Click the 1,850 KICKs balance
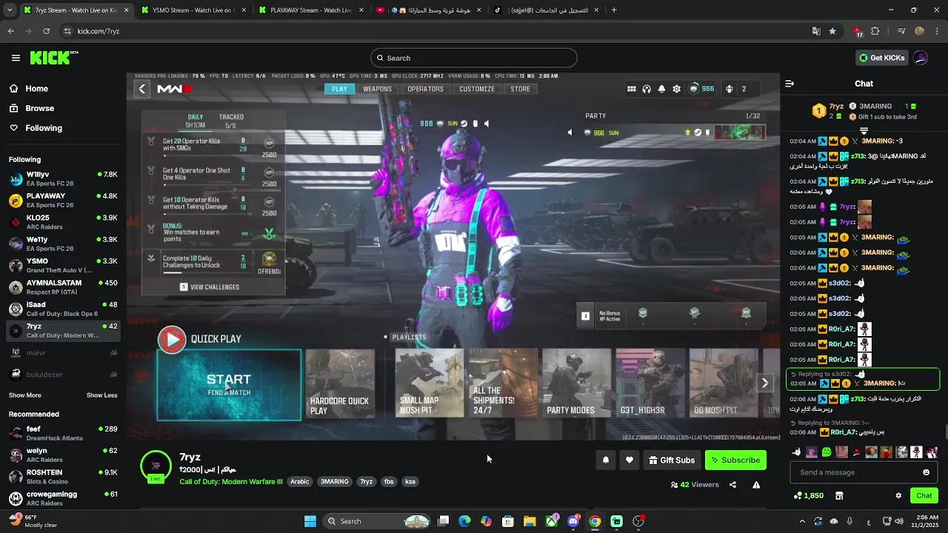The image size is (948, 533). [809, 495]
